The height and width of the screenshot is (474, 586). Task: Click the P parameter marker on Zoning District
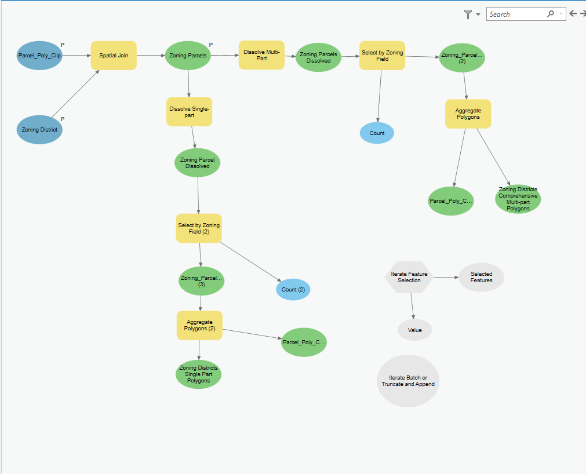pos(63,119)
